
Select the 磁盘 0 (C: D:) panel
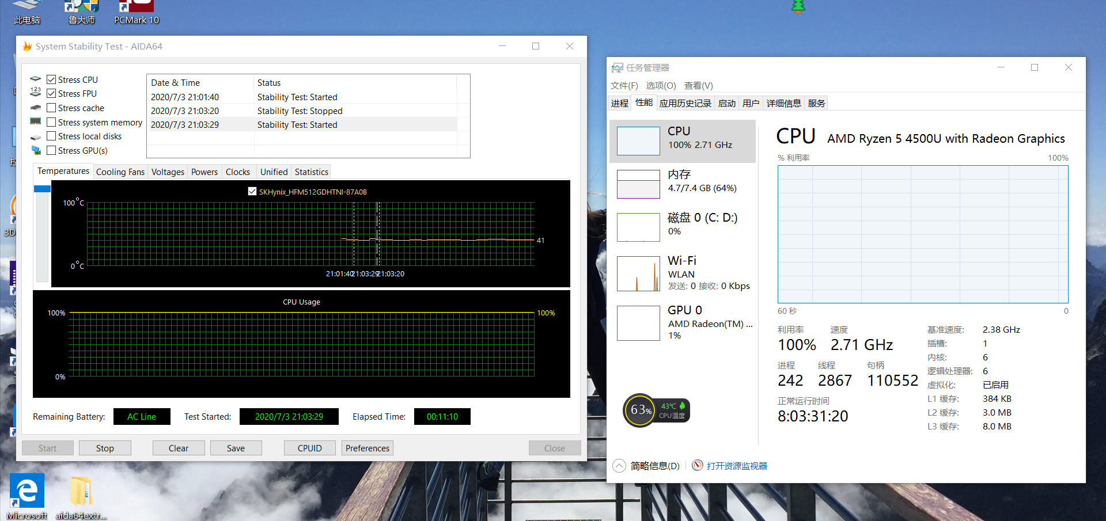683,227
